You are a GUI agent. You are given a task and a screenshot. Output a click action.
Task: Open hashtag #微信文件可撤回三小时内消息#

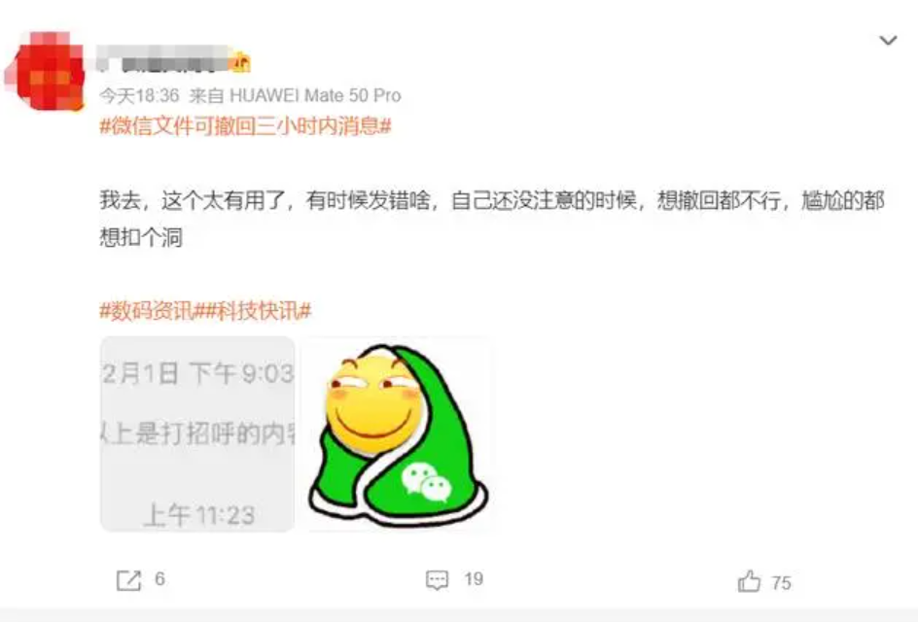(245, 125)
